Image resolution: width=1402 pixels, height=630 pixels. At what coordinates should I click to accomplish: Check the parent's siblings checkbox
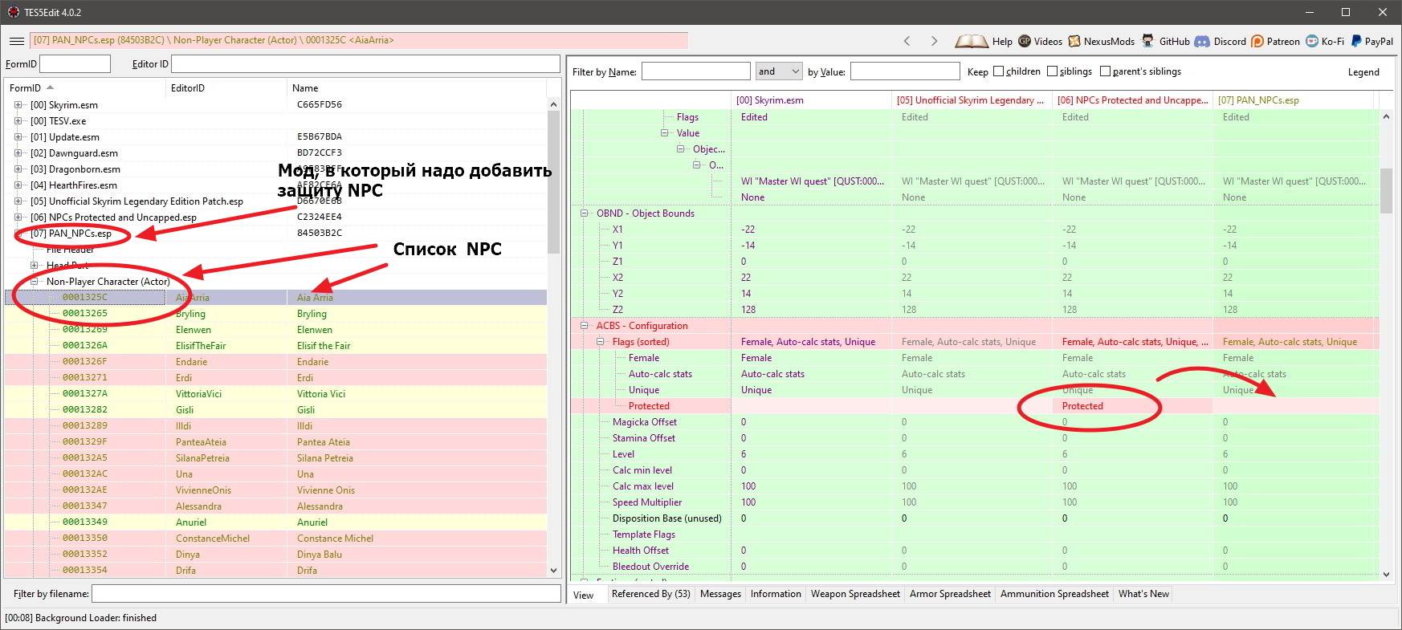point(1105,71)
